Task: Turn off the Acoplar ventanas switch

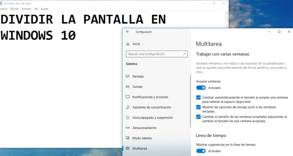Action: [x=201, y=88]
